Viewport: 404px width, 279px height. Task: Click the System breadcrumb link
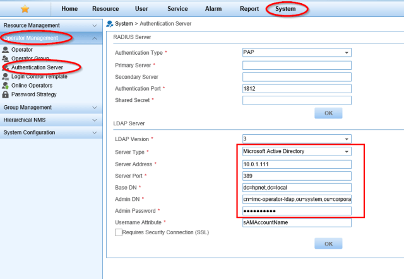coord(124,24)
